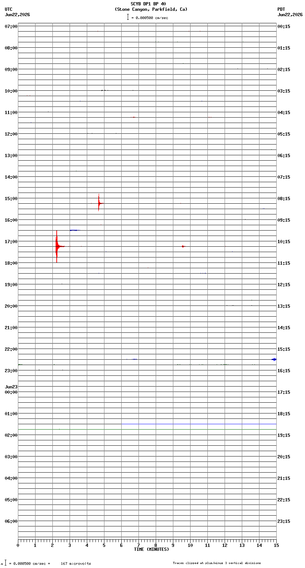Click the '20:15' PDT time label

[x=284, y=457]
